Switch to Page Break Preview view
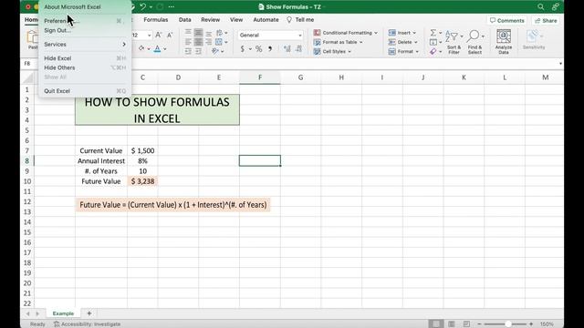The height and width of the screenshot is (328, 584). 466,324
